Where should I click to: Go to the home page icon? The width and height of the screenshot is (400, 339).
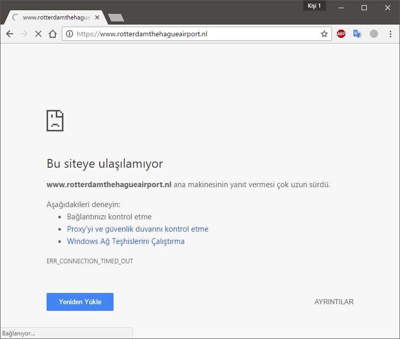(52, 34)
